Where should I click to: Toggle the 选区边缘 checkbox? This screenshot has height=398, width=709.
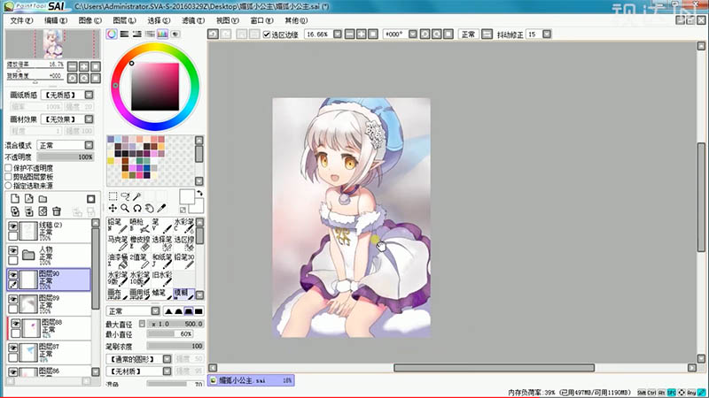267,34
